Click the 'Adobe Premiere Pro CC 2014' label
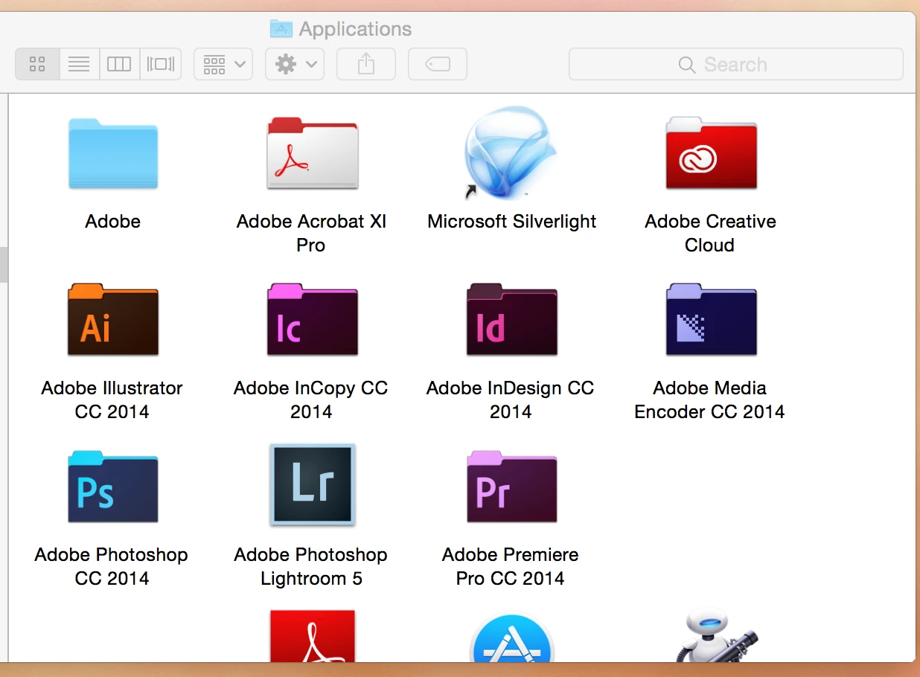This screenshot has width=920, height=677. 511,566
